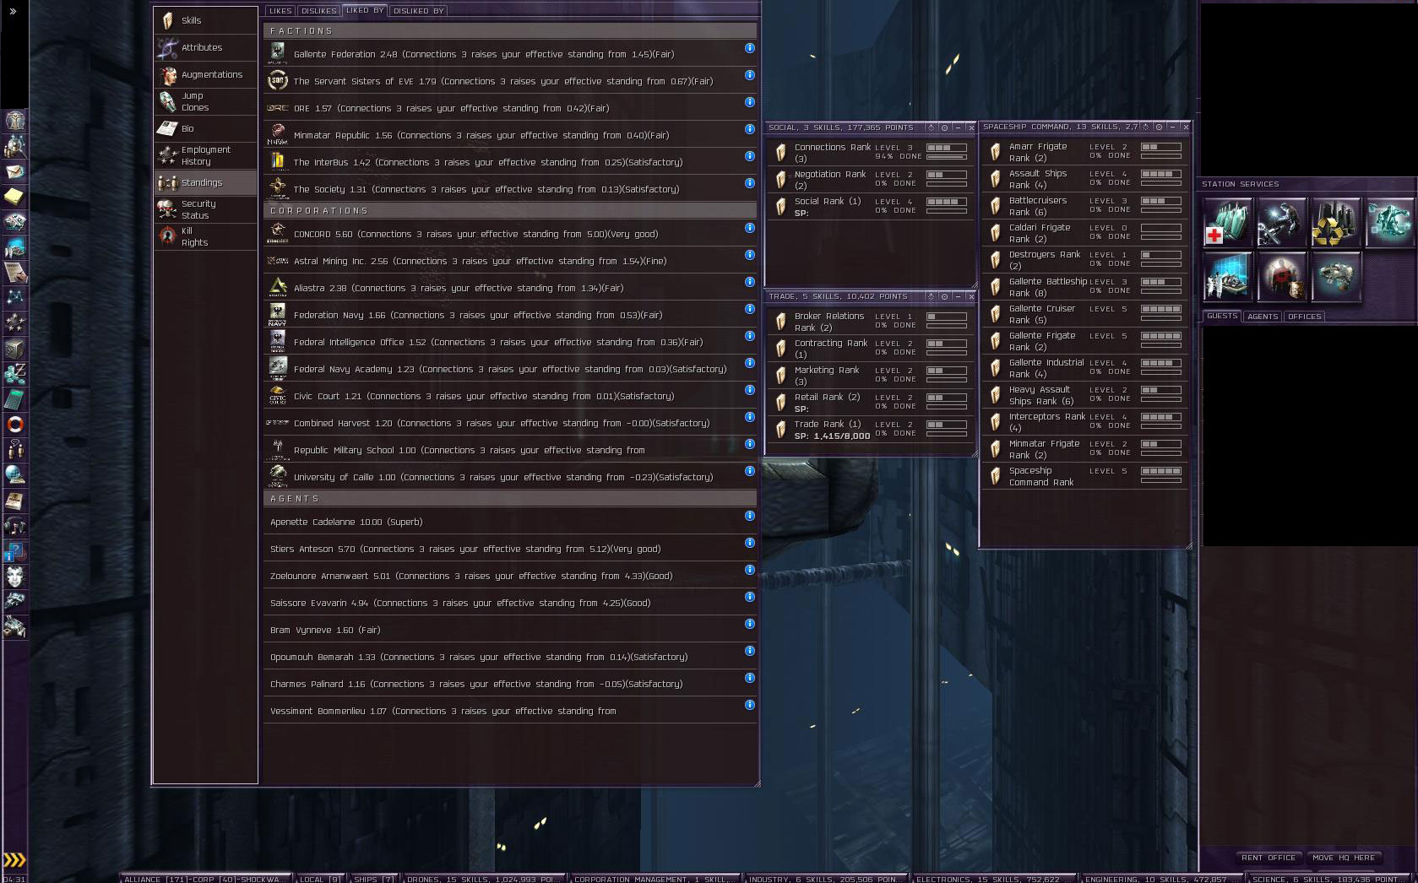Select the Liked By tab
Screen dimensions: 1418x883
365,10
